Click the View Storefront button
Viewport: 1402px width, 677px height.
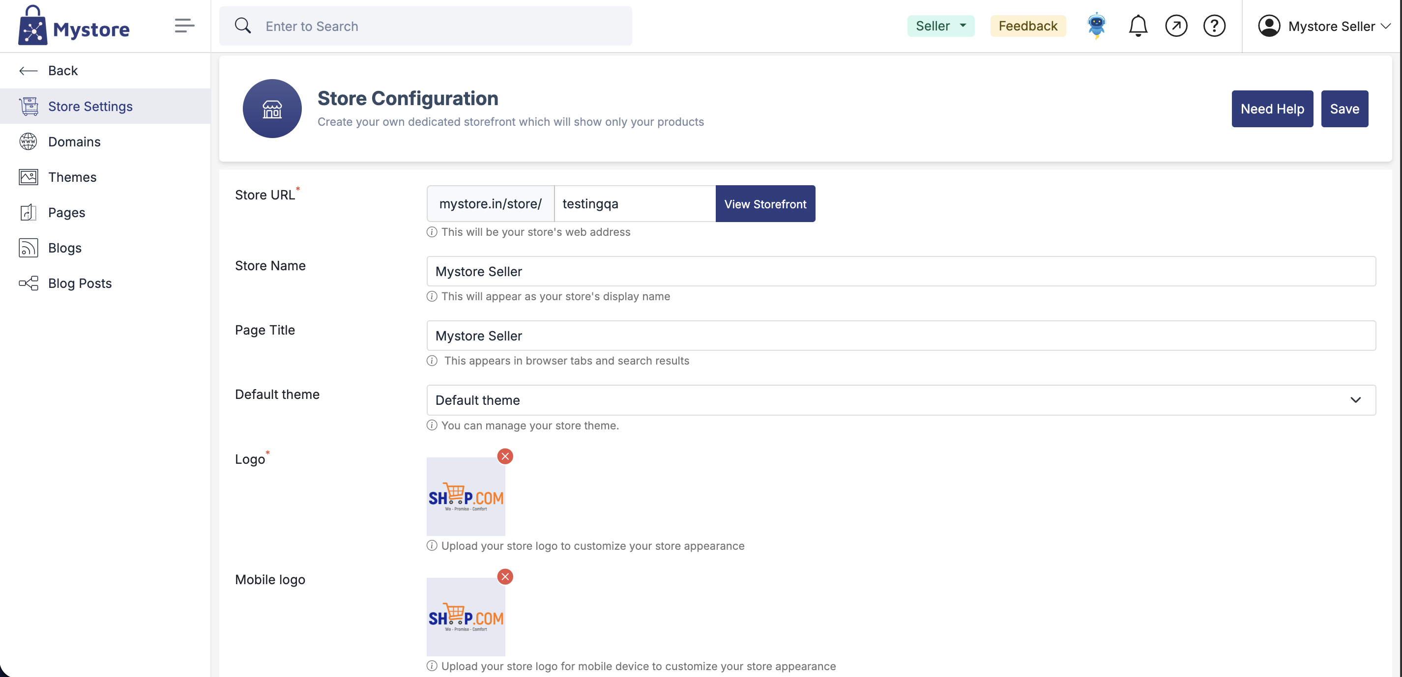(765, 204)
